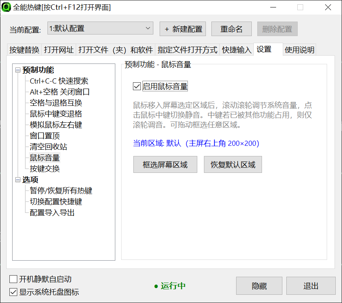Close the 全能热键 window
Image resolution: width=342 pixels, height=303 pixels.
328,7
